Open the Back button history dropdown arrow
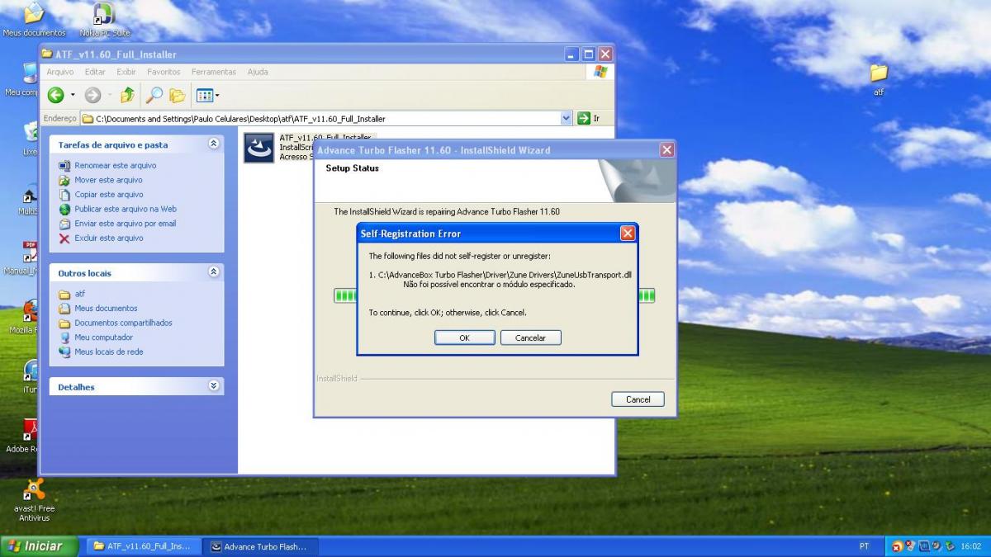991x557 pixels. click(73, 96)
